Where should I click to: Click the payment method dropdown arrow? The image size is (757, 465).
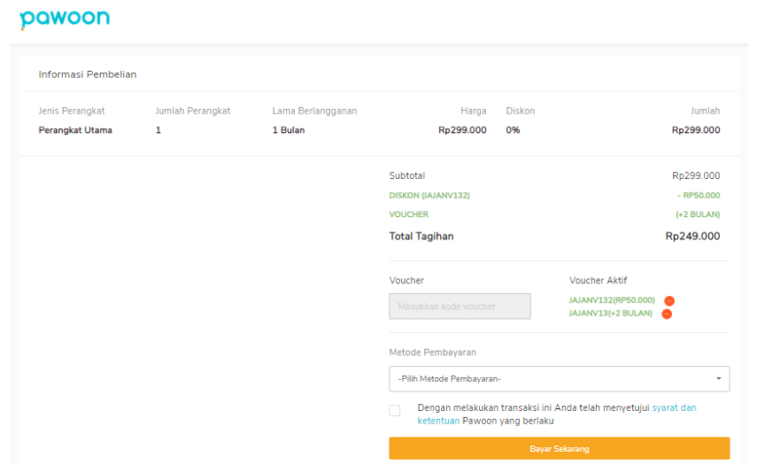coord(719,379)
